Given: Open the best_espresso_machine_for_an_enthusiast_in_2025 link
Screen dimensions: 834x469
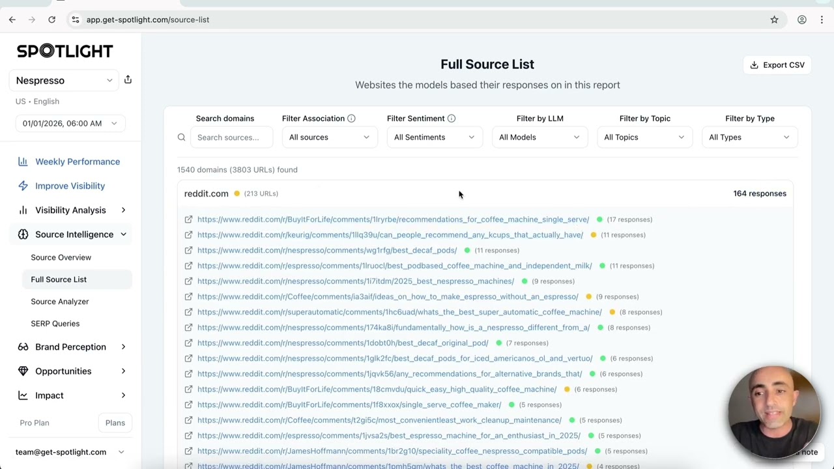Looking at the screenshot, I should (389, 436).
